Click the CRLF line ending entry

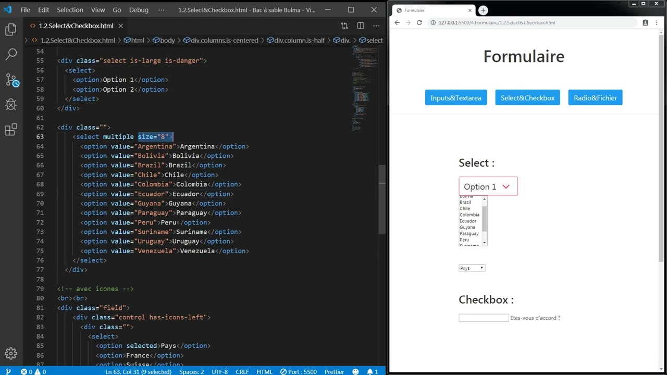point(242,371)
